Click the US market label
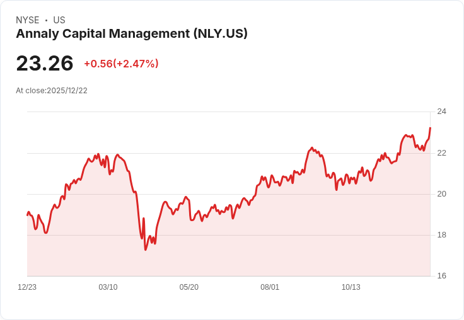The image size is (464, 320). point(59,20)
